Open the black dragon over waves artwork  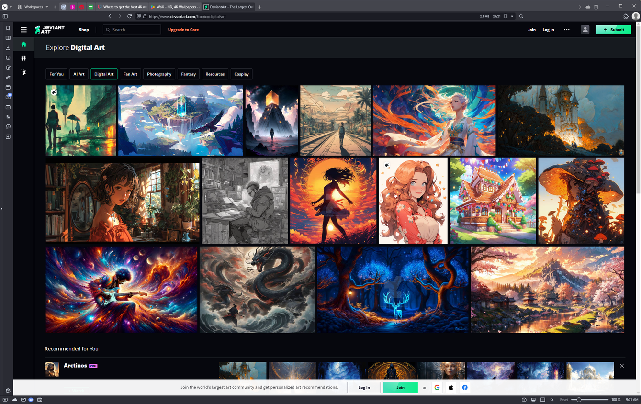(x=257, y=290)
